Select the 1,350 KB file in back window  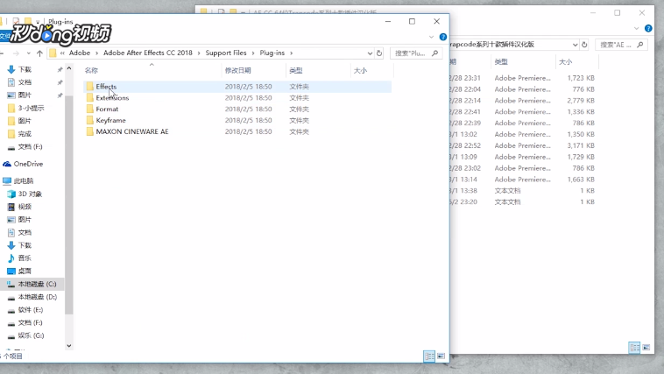[x=524, y=134]
